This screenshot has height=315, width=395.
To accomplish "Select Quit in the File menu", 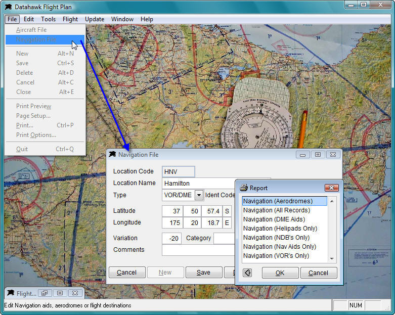I will click(45, 149).
